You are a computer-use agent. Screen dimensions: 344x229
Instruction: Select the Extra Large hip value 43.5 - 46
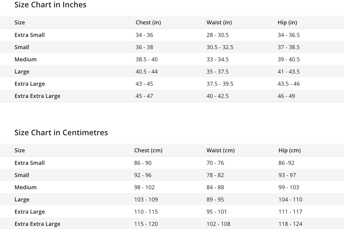coord(289,84)
